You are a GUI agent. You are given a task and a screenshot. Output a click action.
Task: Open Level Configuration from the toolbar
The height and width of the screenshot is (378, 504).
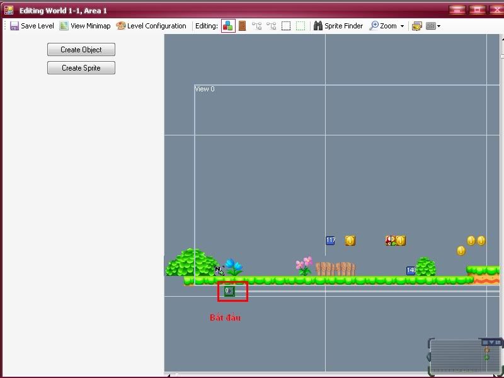pos(151,26)
